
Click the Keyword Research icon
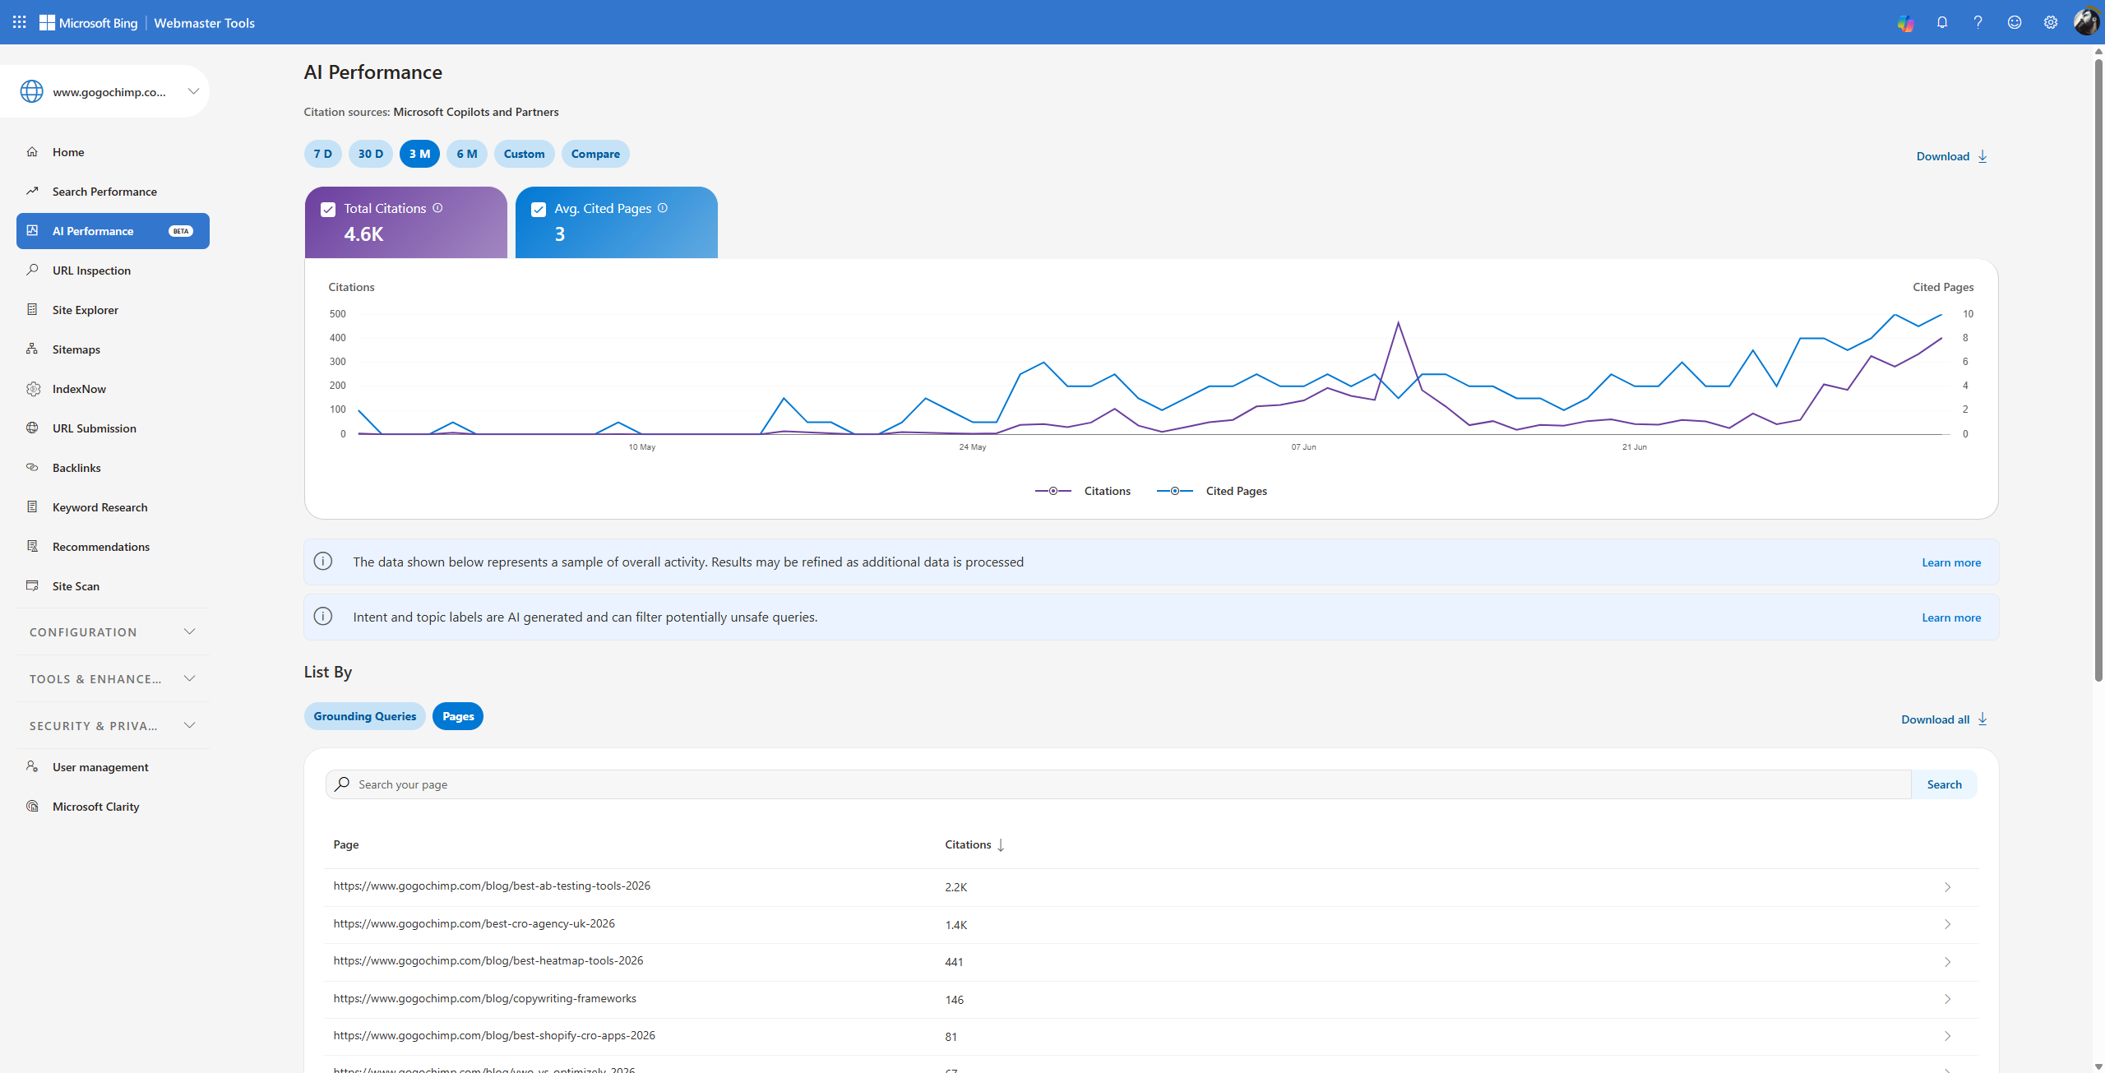pos(32,506)
